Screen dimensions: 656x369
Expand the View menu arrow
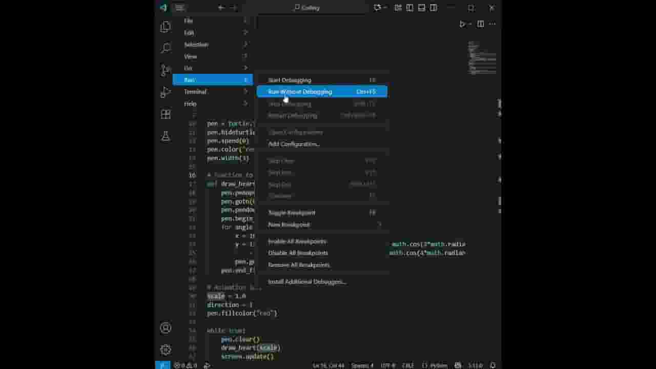(x=245, y=56)
